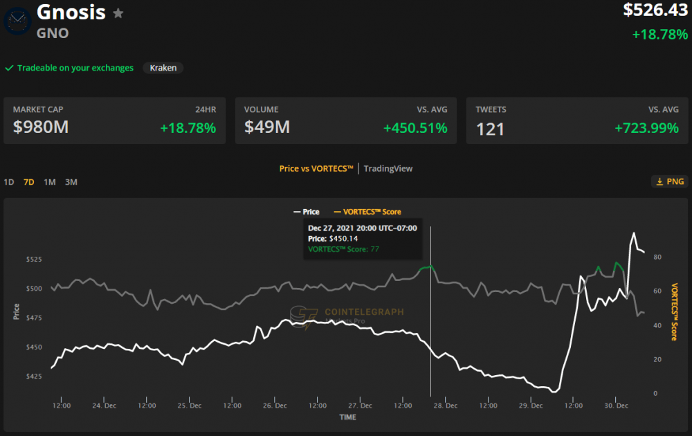Click the $500 price axis label
This screenshot has height=436, width=692.
tap(34, 288)
